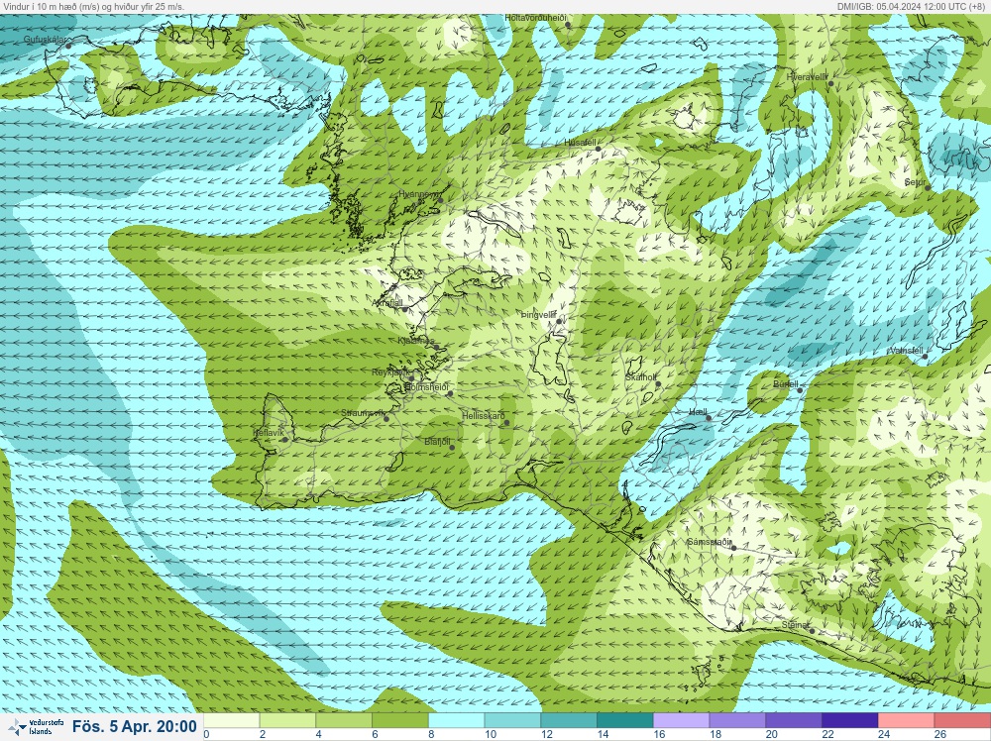Click the 4–6 m/s green legend swatch
The height and width of the screenshot is (741, 991).
[x=344, y=720]
